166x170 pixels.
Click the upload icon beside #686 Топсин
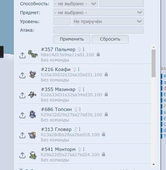[x=22, y=115]
